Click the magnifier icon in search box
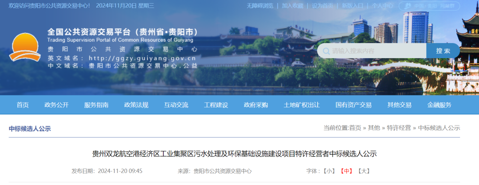This screenshot has height=185, width=479. pyautogui.click(x=326, y=51)
